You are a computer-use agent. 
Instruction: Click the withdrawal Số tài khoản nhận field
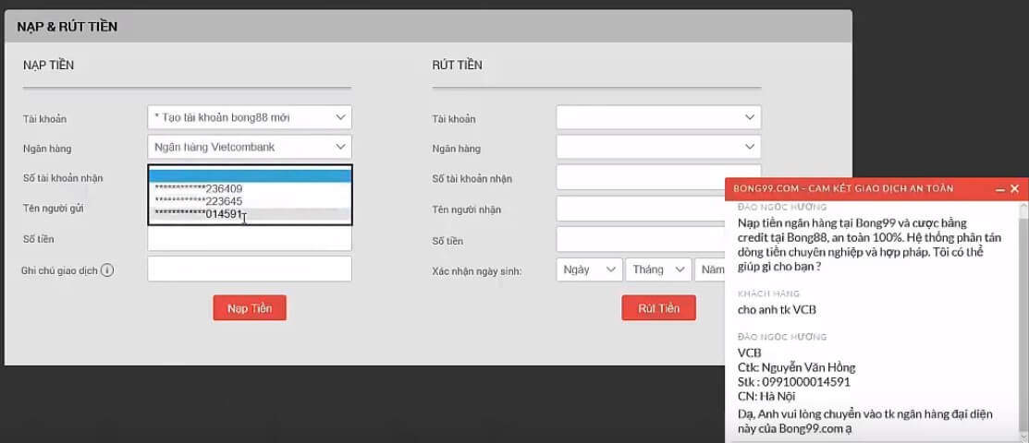[x=640, y=178]
